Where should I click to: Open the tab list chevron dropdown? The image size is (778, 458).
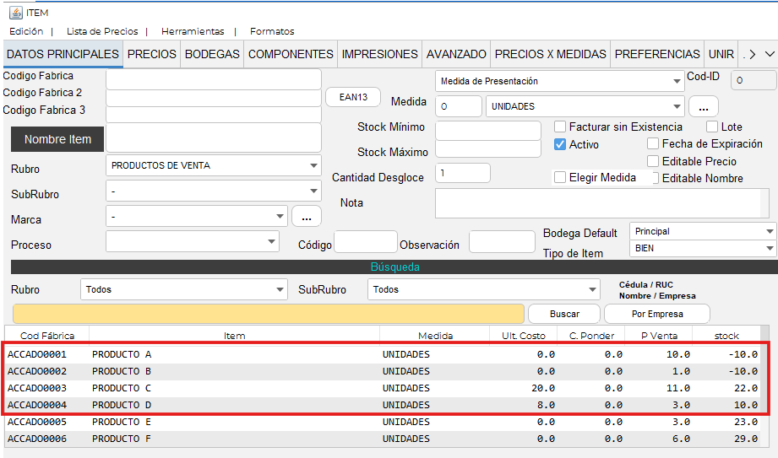[x=770, y=54]
